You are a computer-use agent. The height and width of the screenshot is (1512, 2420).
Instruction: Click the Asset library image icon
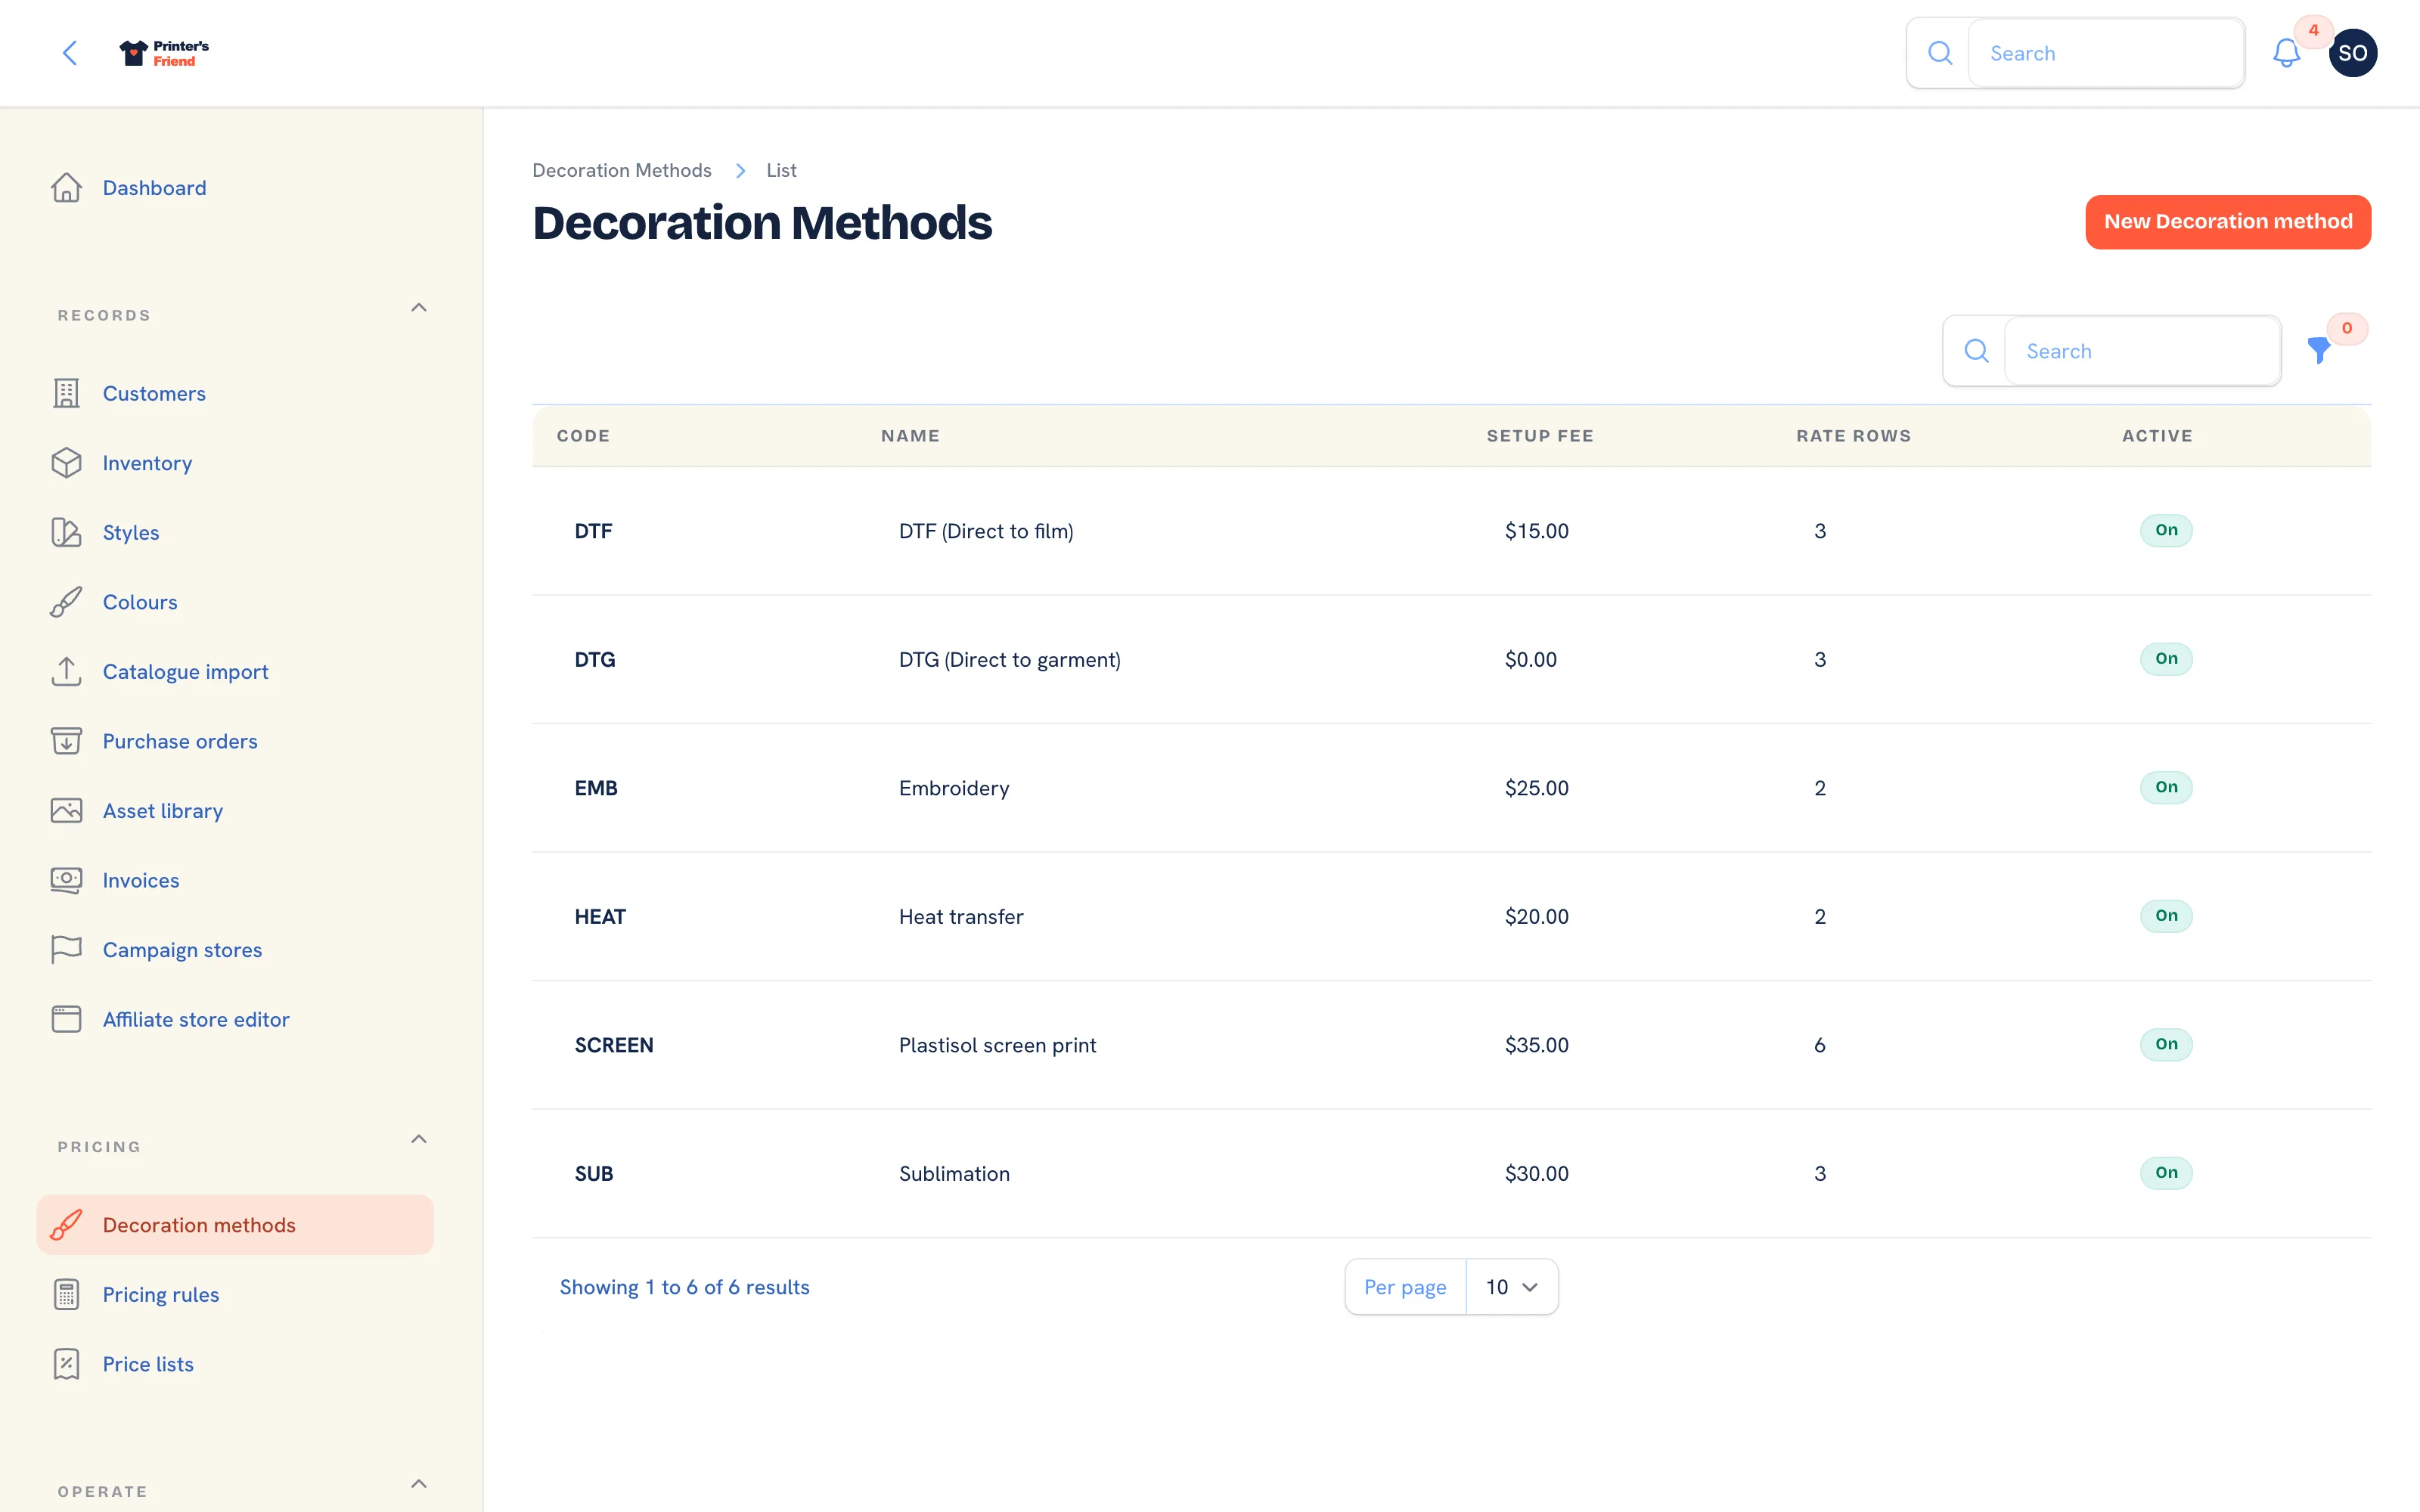pyautogui.click(x=67, y=810)
